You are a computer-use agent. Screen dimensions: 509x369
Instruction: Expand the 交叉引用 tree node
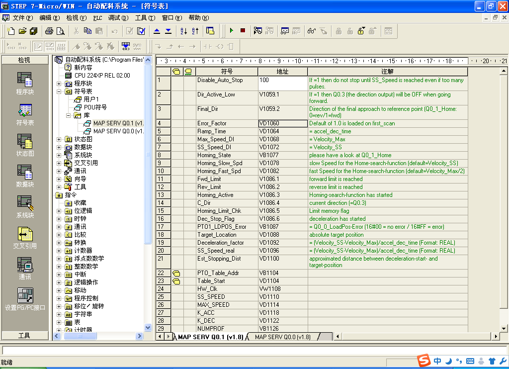59,163
